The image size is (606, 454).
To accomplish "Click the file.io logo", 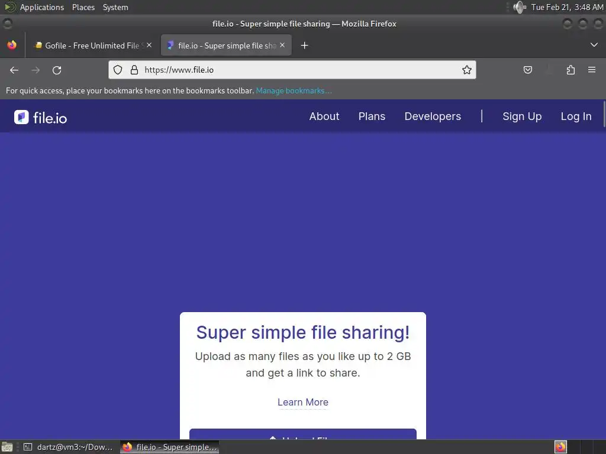I will tap(41, 118).
